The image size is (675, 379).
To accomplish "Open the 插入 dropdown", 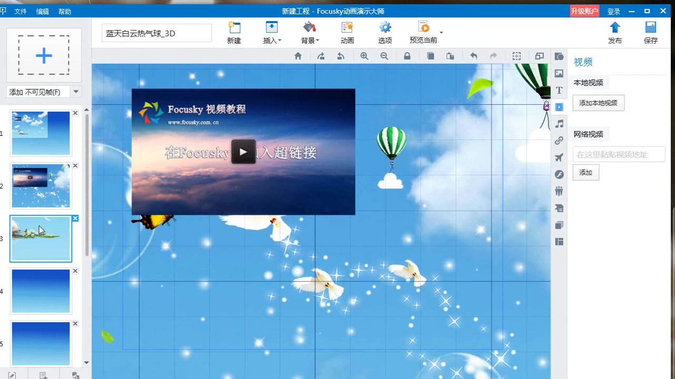I will [272, 33].
